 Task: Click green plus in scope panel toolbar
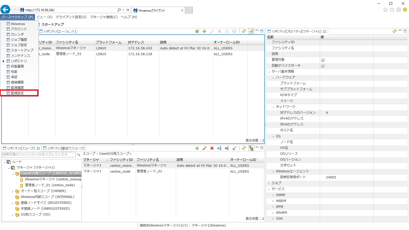[197, 148]
